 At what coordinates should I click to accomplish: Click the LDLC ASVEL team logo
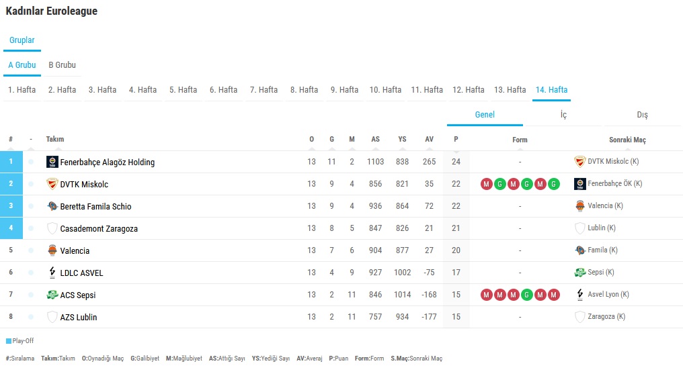[52, 273]
